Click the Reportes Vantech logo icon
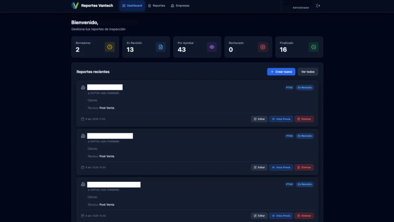Screen dimensions: 394x222 point(75,5)
